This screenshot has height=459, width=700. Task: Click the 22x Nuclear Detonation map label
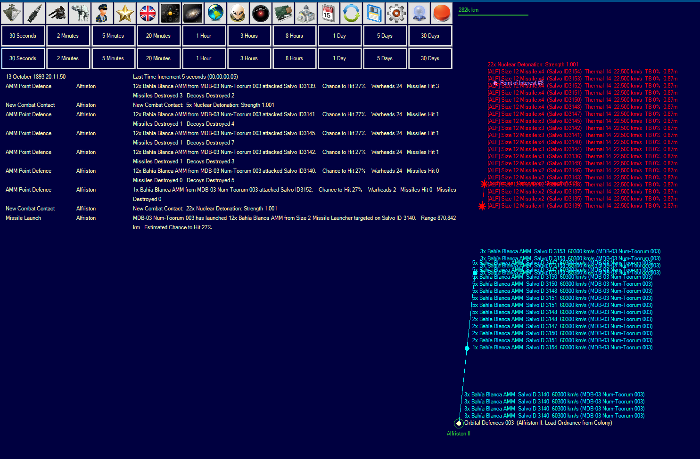pos(533,64)
